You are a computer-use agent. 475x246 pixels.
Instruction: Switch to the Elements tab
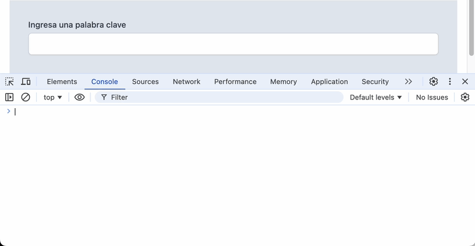62,81
